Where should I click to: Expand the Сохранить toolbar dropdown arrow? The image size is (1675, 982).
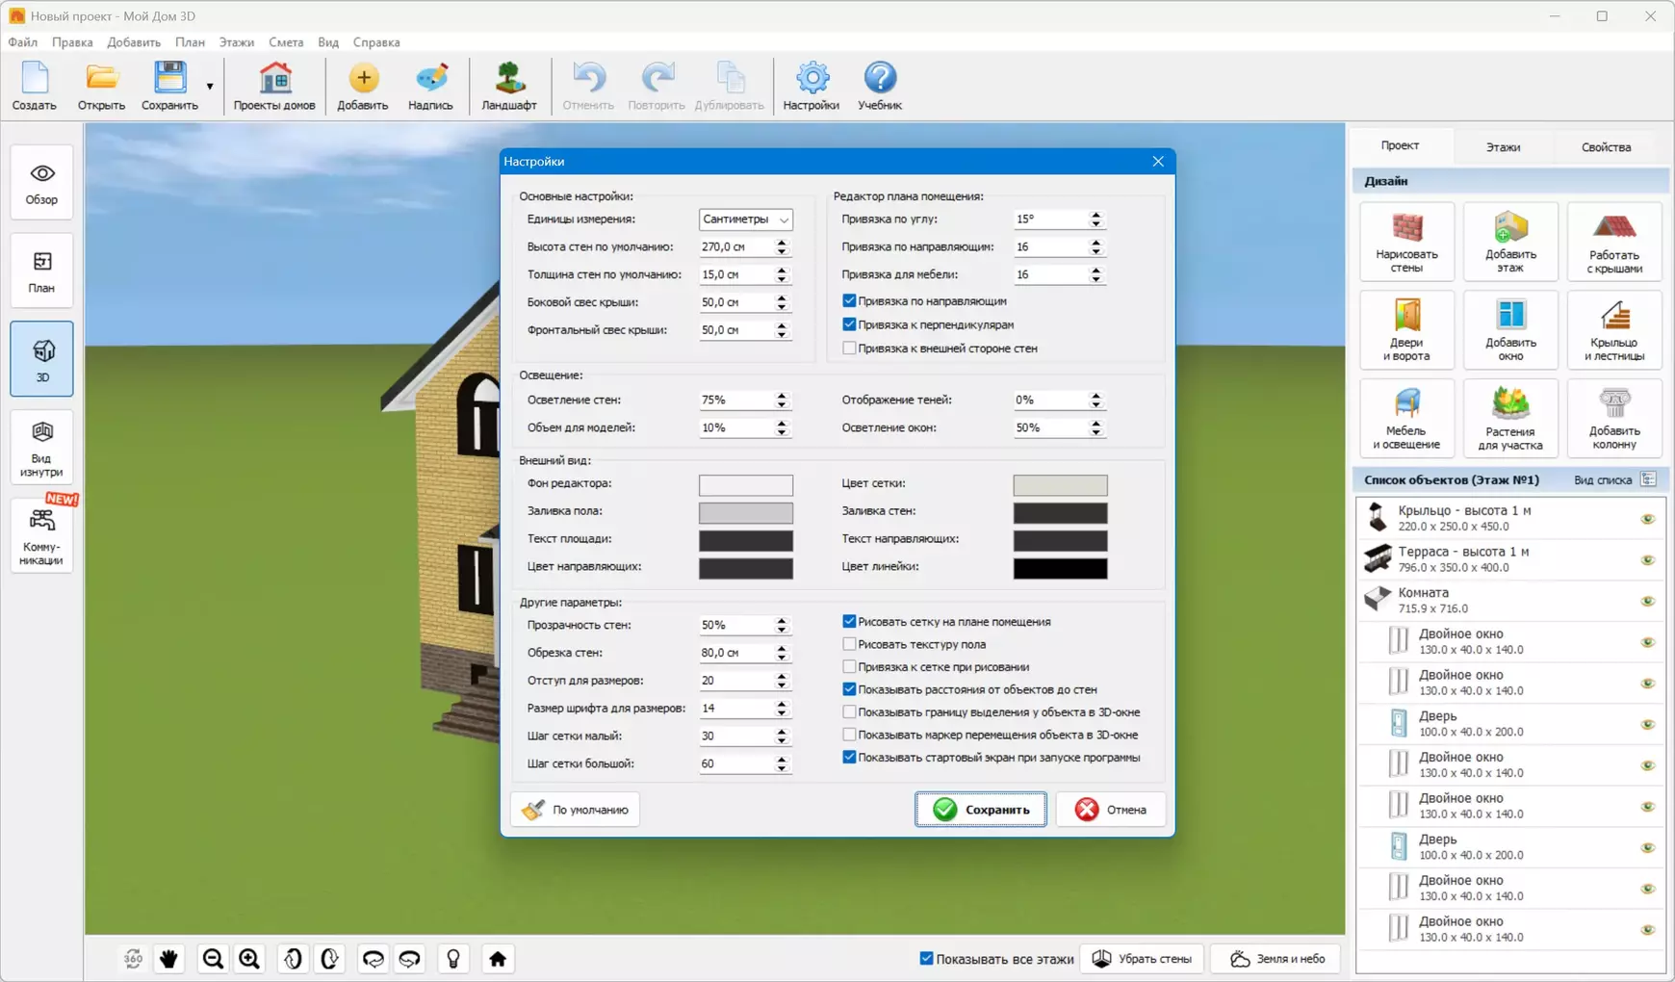[210, 87]
